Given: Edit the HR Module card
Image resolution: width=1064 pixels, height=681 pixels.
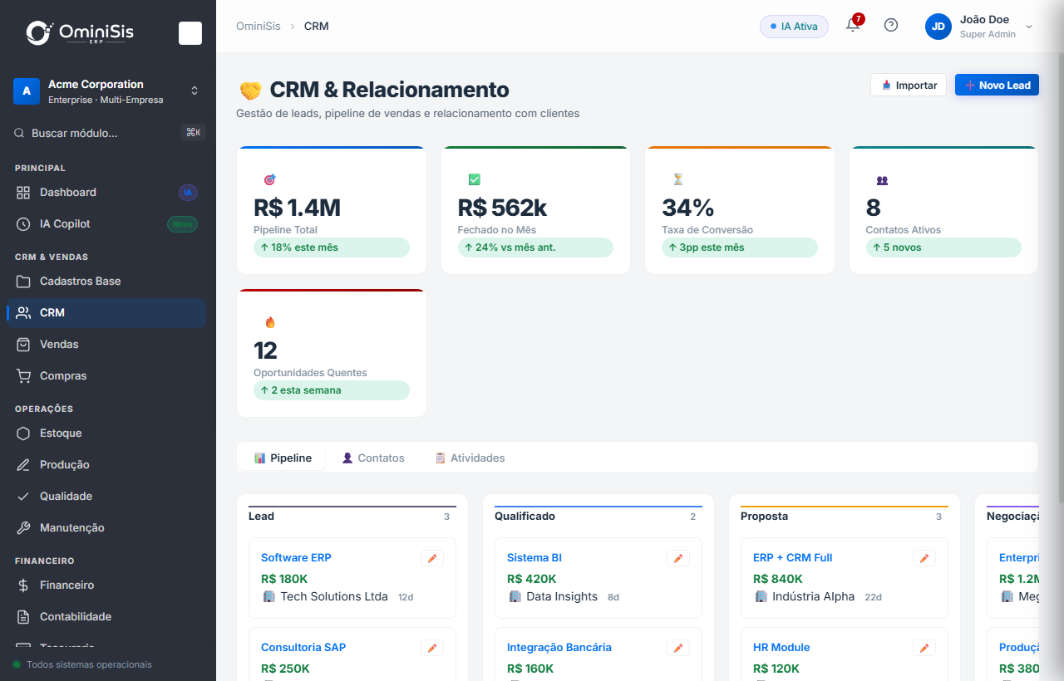Looking at the screenshot, I should (x=924, y=648).
